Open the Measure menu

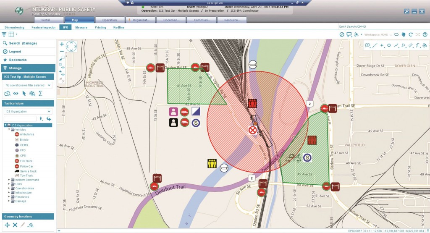[81, 27]
